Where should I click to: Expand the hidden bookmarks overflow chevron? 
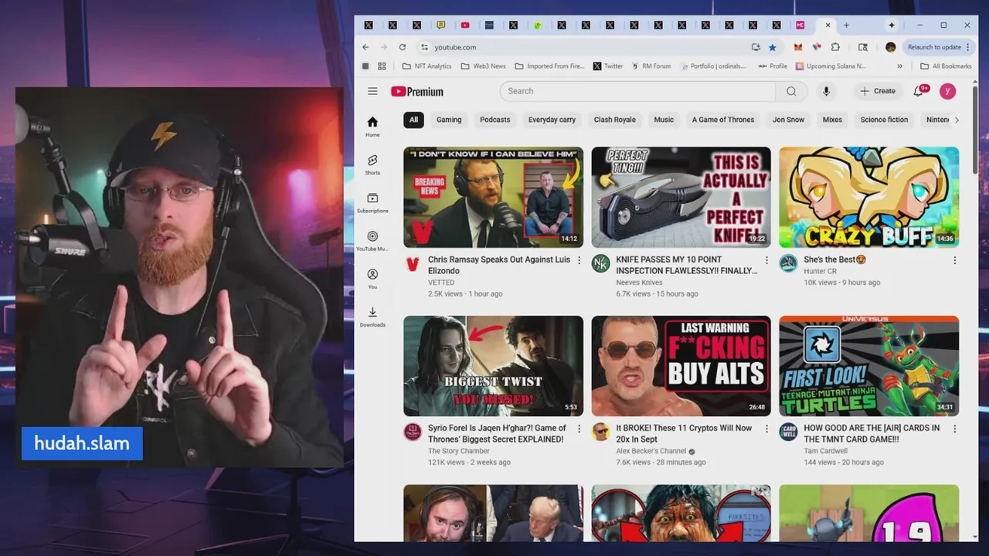coord(899,66)
